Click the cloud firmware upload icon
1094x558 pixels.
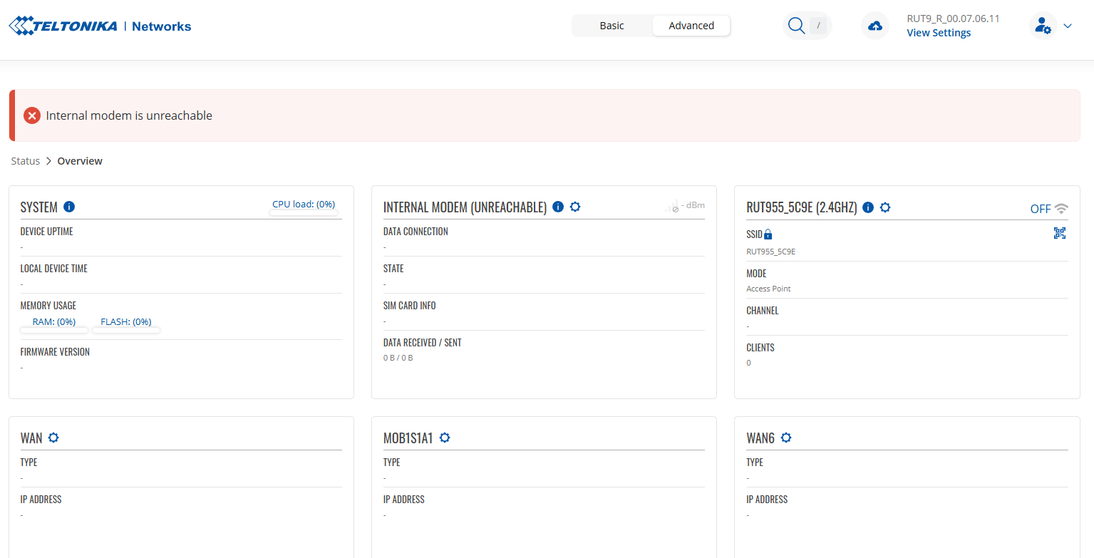point(875,26)
